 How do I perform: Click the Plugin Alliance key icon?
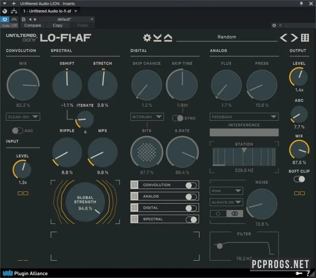(299, 273)
